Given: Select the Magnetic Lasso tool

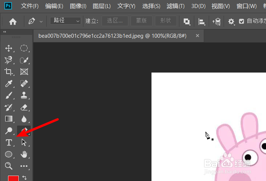Looking at the screenshot, I should coord(8,60).
